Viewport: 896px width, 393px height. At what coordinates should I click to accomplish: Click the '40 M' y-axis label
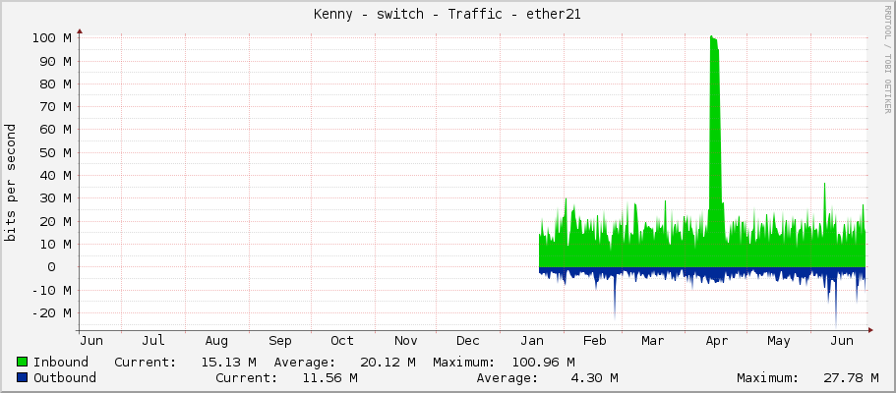[55, 175]
